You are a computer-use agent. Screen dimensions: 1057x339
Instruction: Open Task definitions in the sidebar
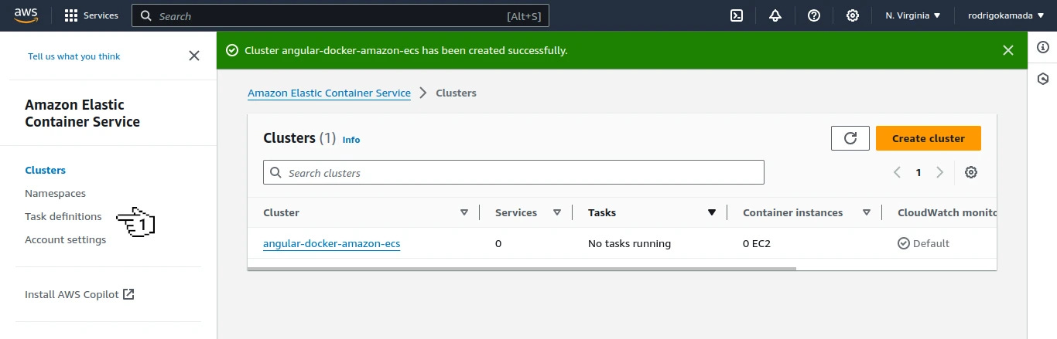pyautogui.click(x=63, y=216)
